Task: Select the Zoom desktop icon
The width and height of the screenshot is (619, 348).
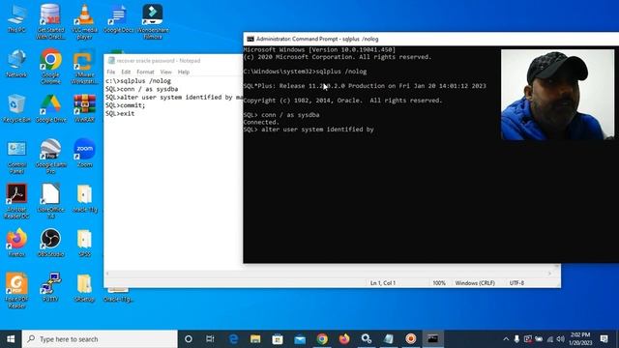Action: 84,153
